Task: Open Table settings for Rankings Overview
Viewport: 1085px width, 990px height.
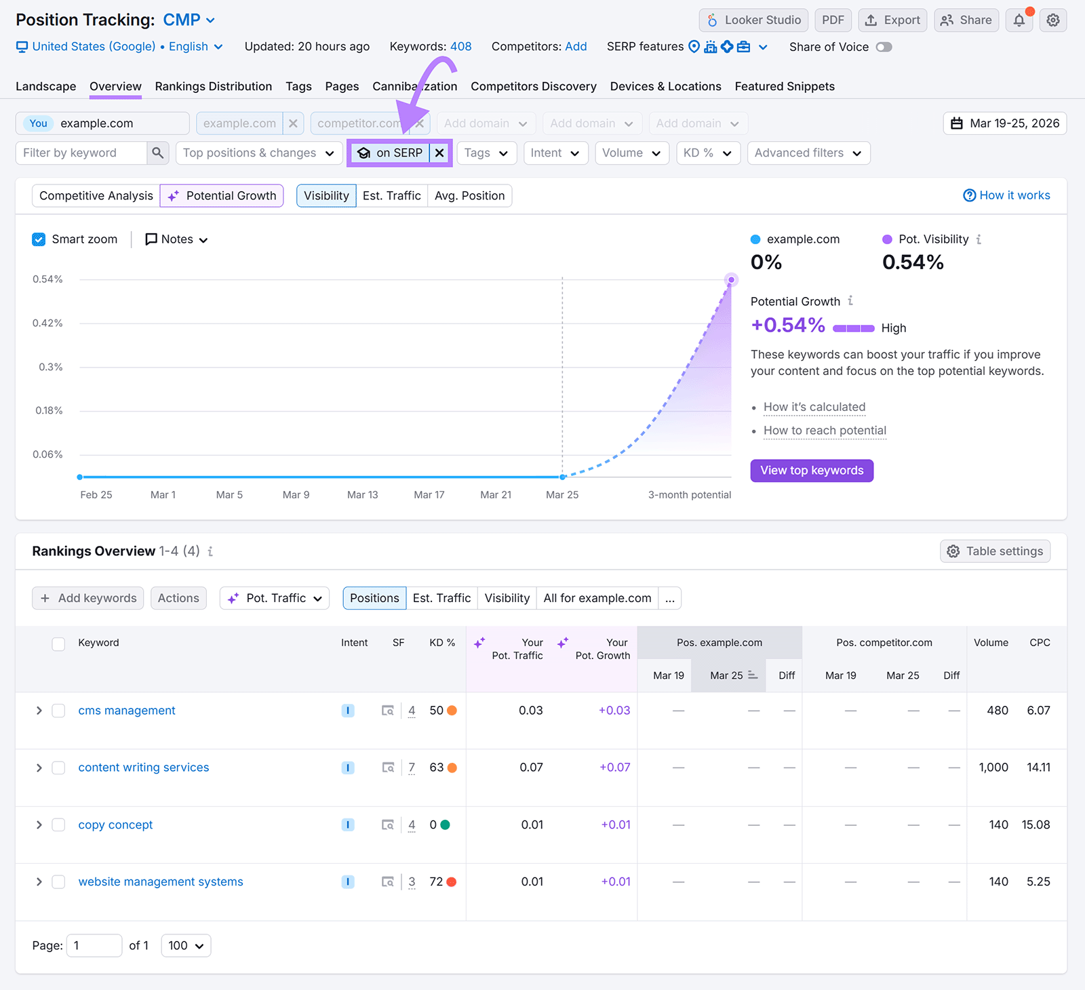Action: [x=995, y=551]
